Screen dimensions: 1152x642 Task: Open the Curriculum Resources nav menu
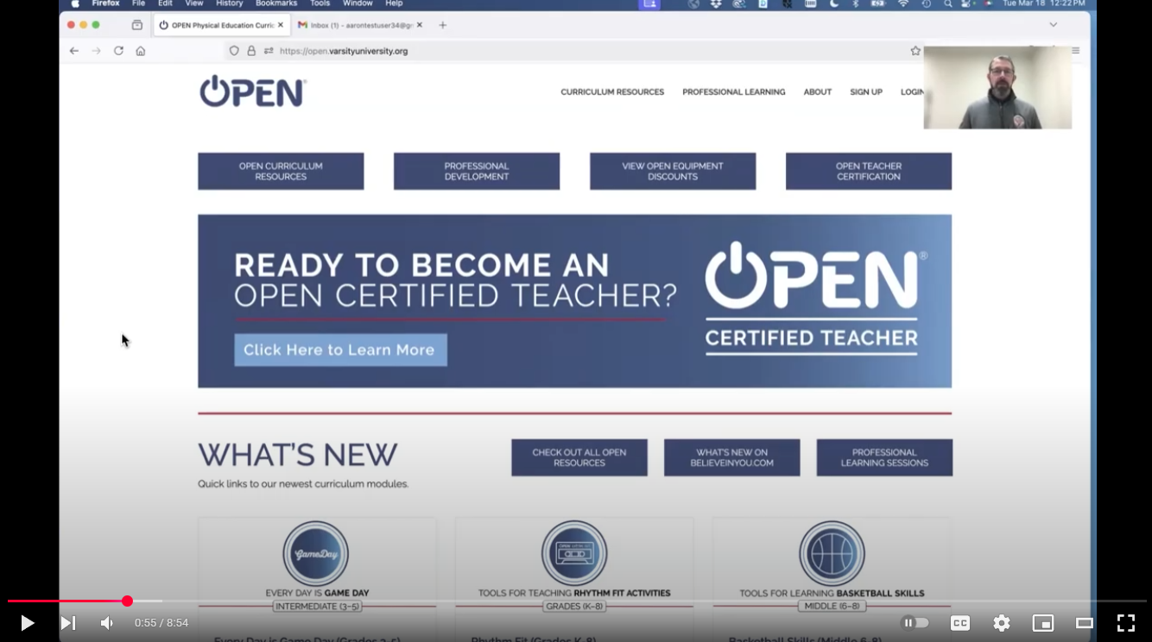[612, 92]
